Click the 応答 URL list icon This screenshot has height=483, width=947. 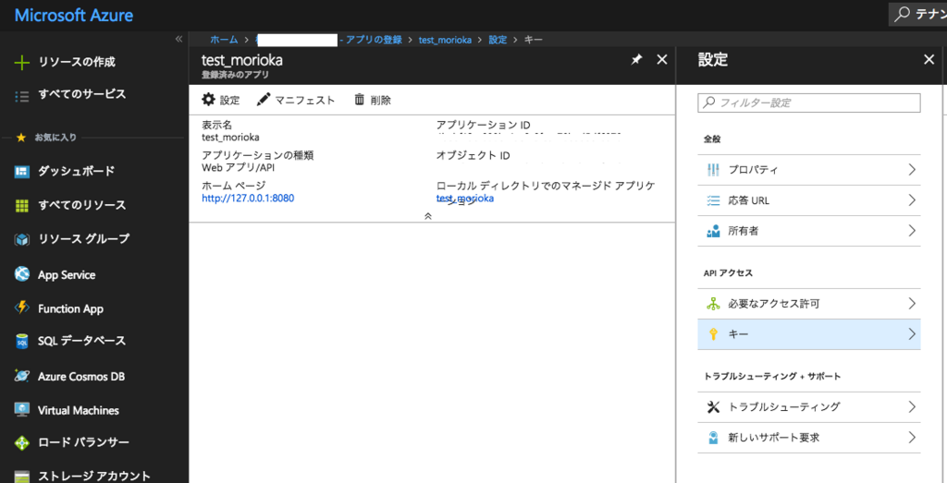[x=713, y=200]
